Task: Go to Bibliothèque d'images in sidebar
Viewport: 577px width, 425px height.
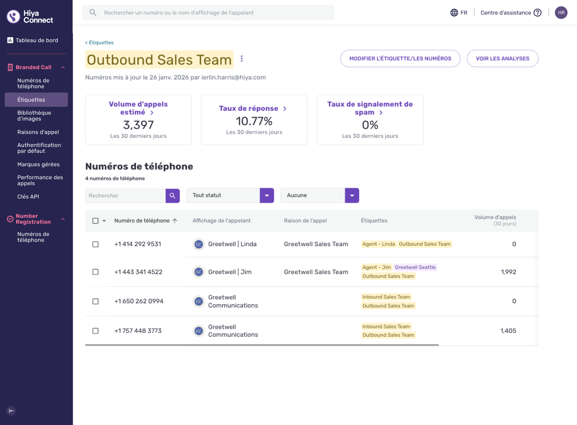Action: [34, 116]
